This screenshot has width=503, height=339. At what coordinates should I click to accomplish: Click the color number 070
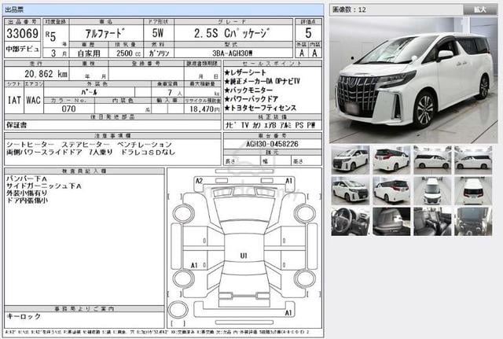coord(68,109)
